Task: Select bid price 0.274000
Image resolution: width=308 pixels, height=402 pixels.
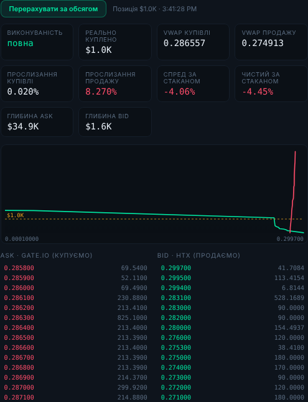Action: (176, 367)
